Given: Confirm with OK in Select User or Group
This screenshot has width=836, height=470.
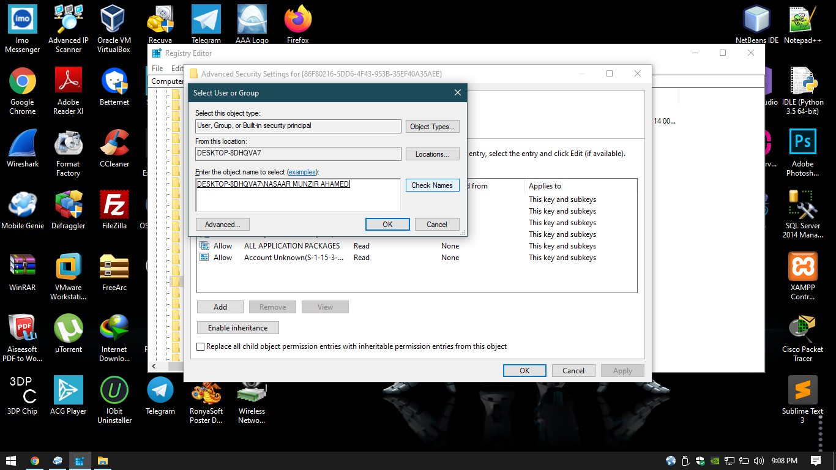Looking at the screenshot, I should [387, 225].
